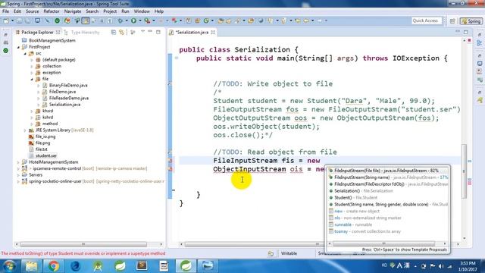485x273 pixels.
Task: Close the Serialization.java editor tab
Action: coord(213,32)
